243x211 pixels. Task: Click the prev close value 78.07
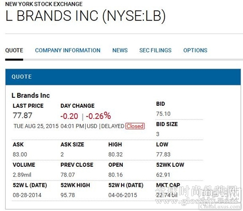coord(68,175)
